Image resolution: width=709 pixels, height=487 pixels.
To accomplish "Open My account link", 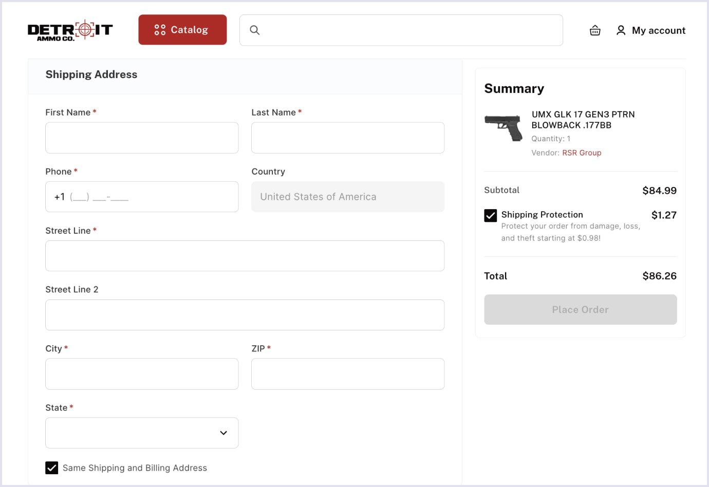I will pos(659,30).
